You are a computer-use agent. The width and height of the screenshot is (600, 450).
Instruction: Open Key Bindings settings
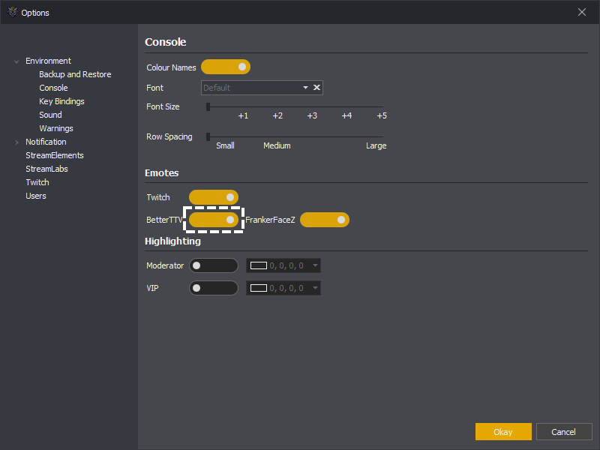pos(61,101)
